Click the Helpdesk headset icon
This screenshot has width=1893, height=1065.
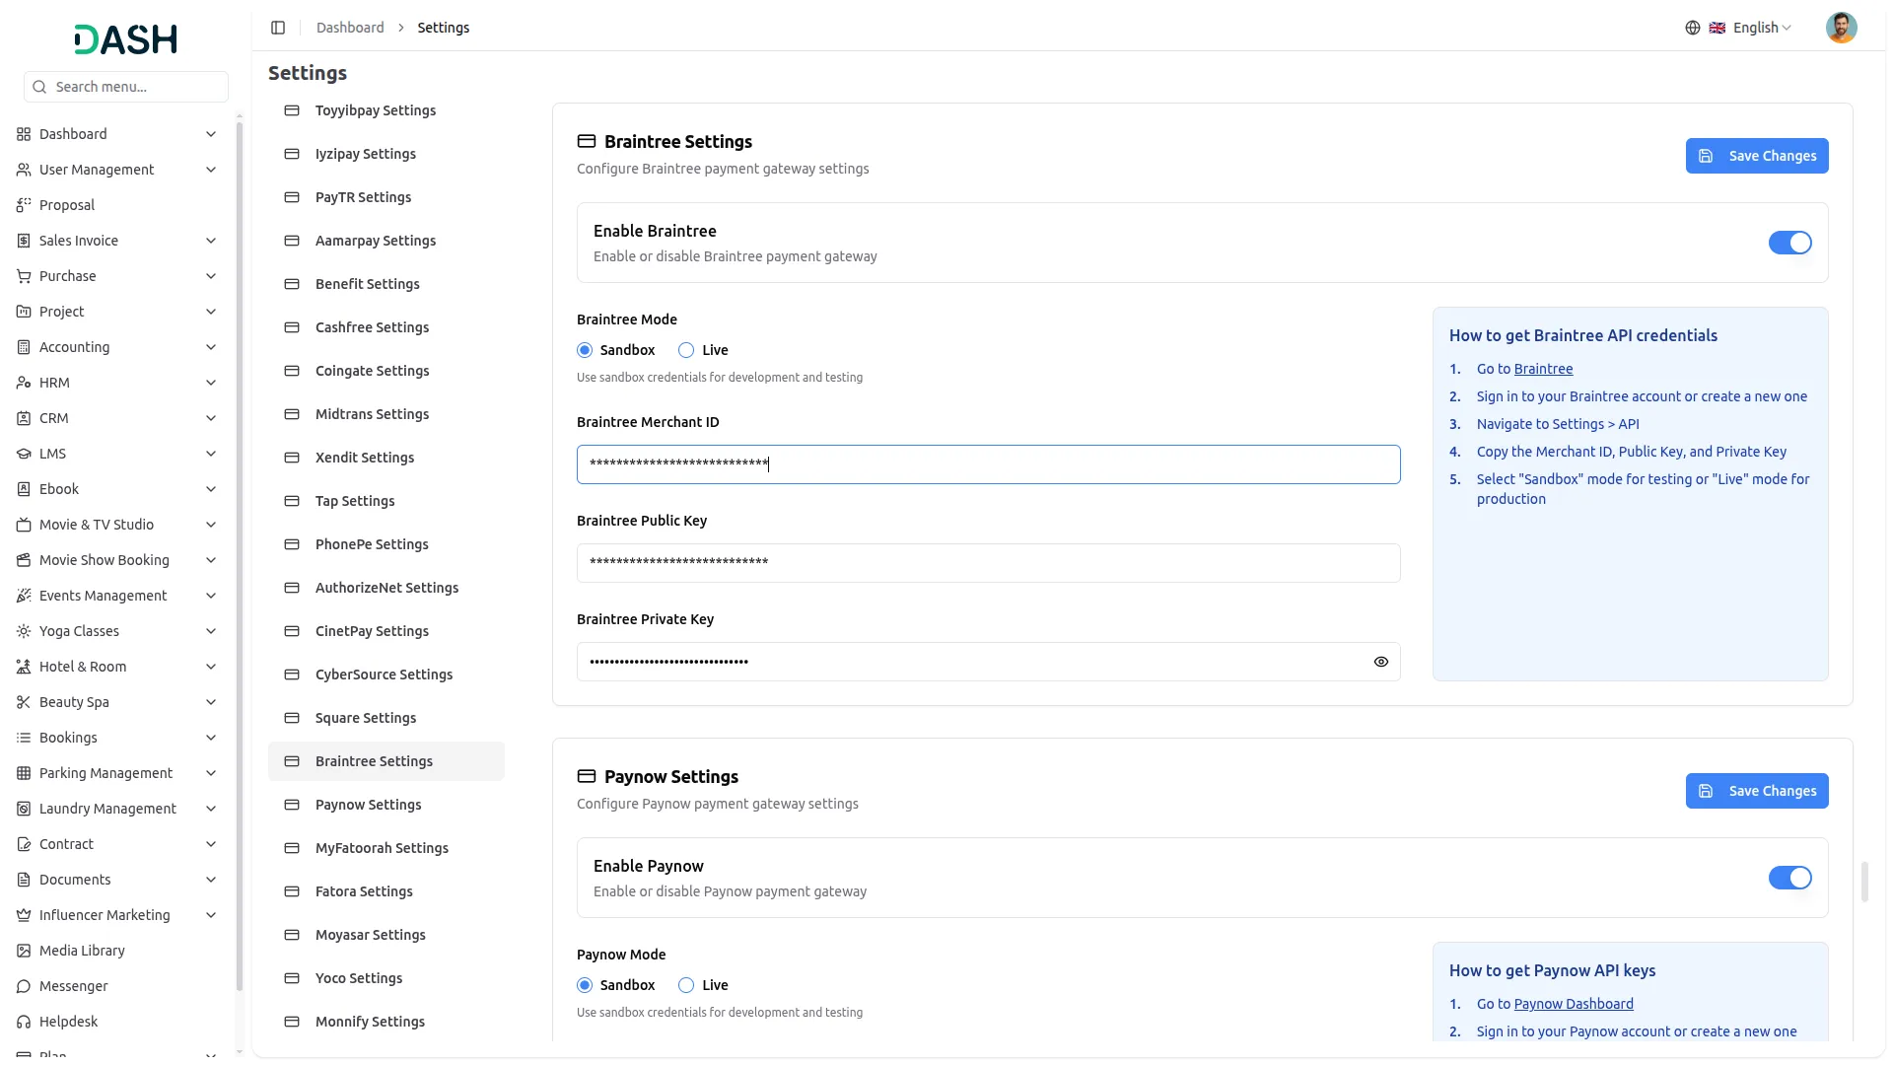(24, 1022)
